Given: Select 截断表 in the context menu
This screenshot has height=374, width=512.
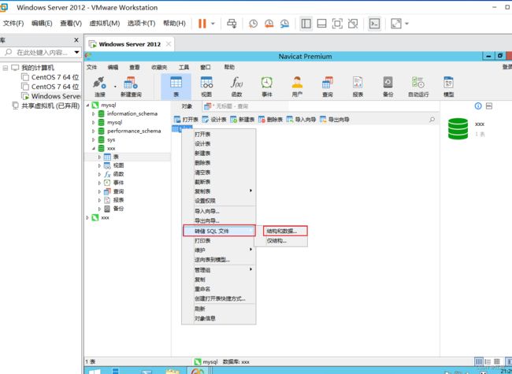Looking at the screenshot, I should pos(202,182).
